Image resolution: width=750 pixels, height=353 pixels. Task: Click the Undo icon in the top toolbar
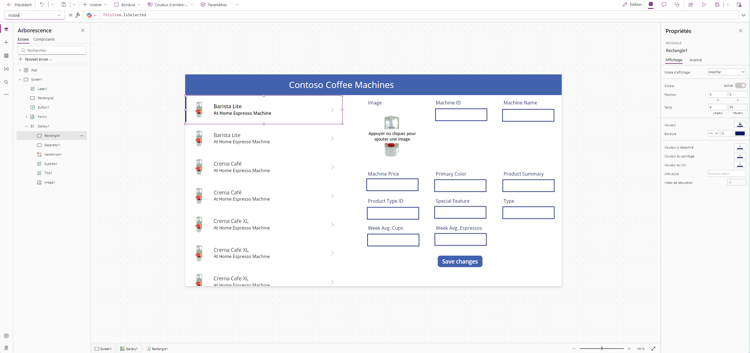42,4
